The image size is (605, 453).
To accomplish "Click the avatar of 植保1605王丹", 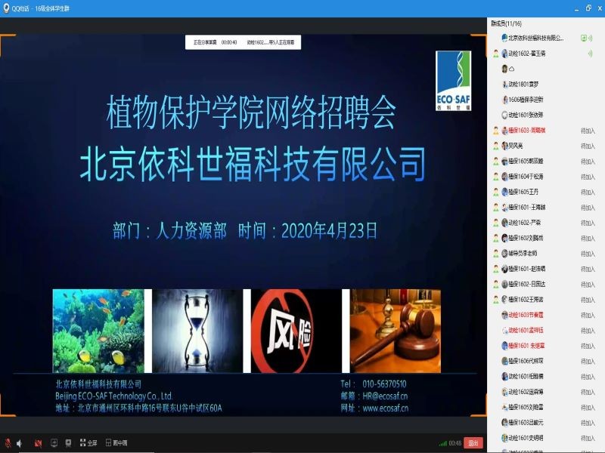I will [504, 192].
